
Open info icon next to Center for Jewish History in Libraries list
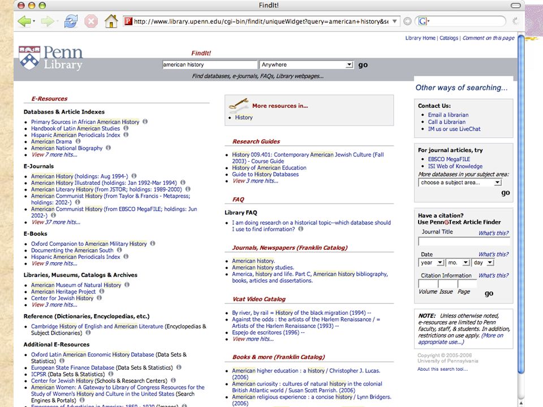pyautogui.click(x=100, y=298)
